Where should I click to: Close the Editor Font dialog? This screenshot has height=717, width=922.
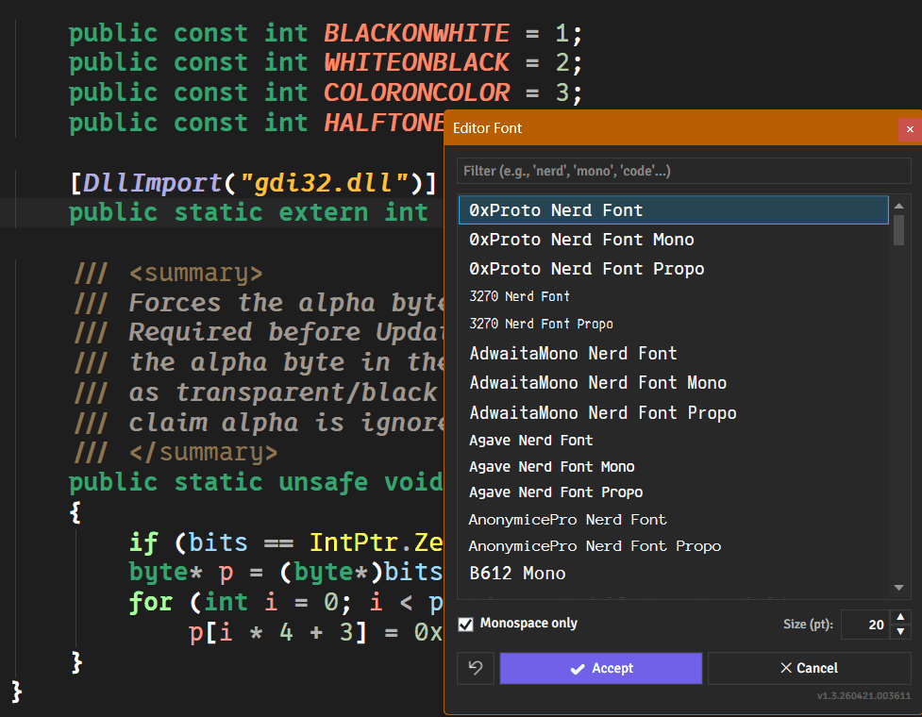(910, 128)
